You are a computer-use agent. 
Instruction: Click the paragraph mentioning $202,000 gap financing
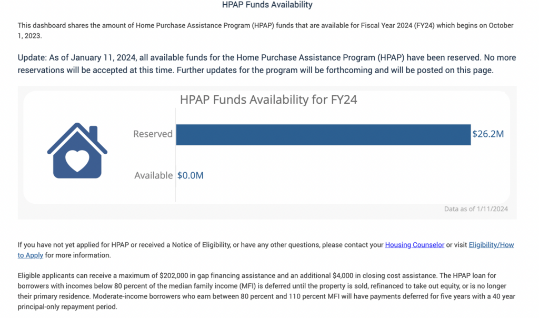(266, 291)
